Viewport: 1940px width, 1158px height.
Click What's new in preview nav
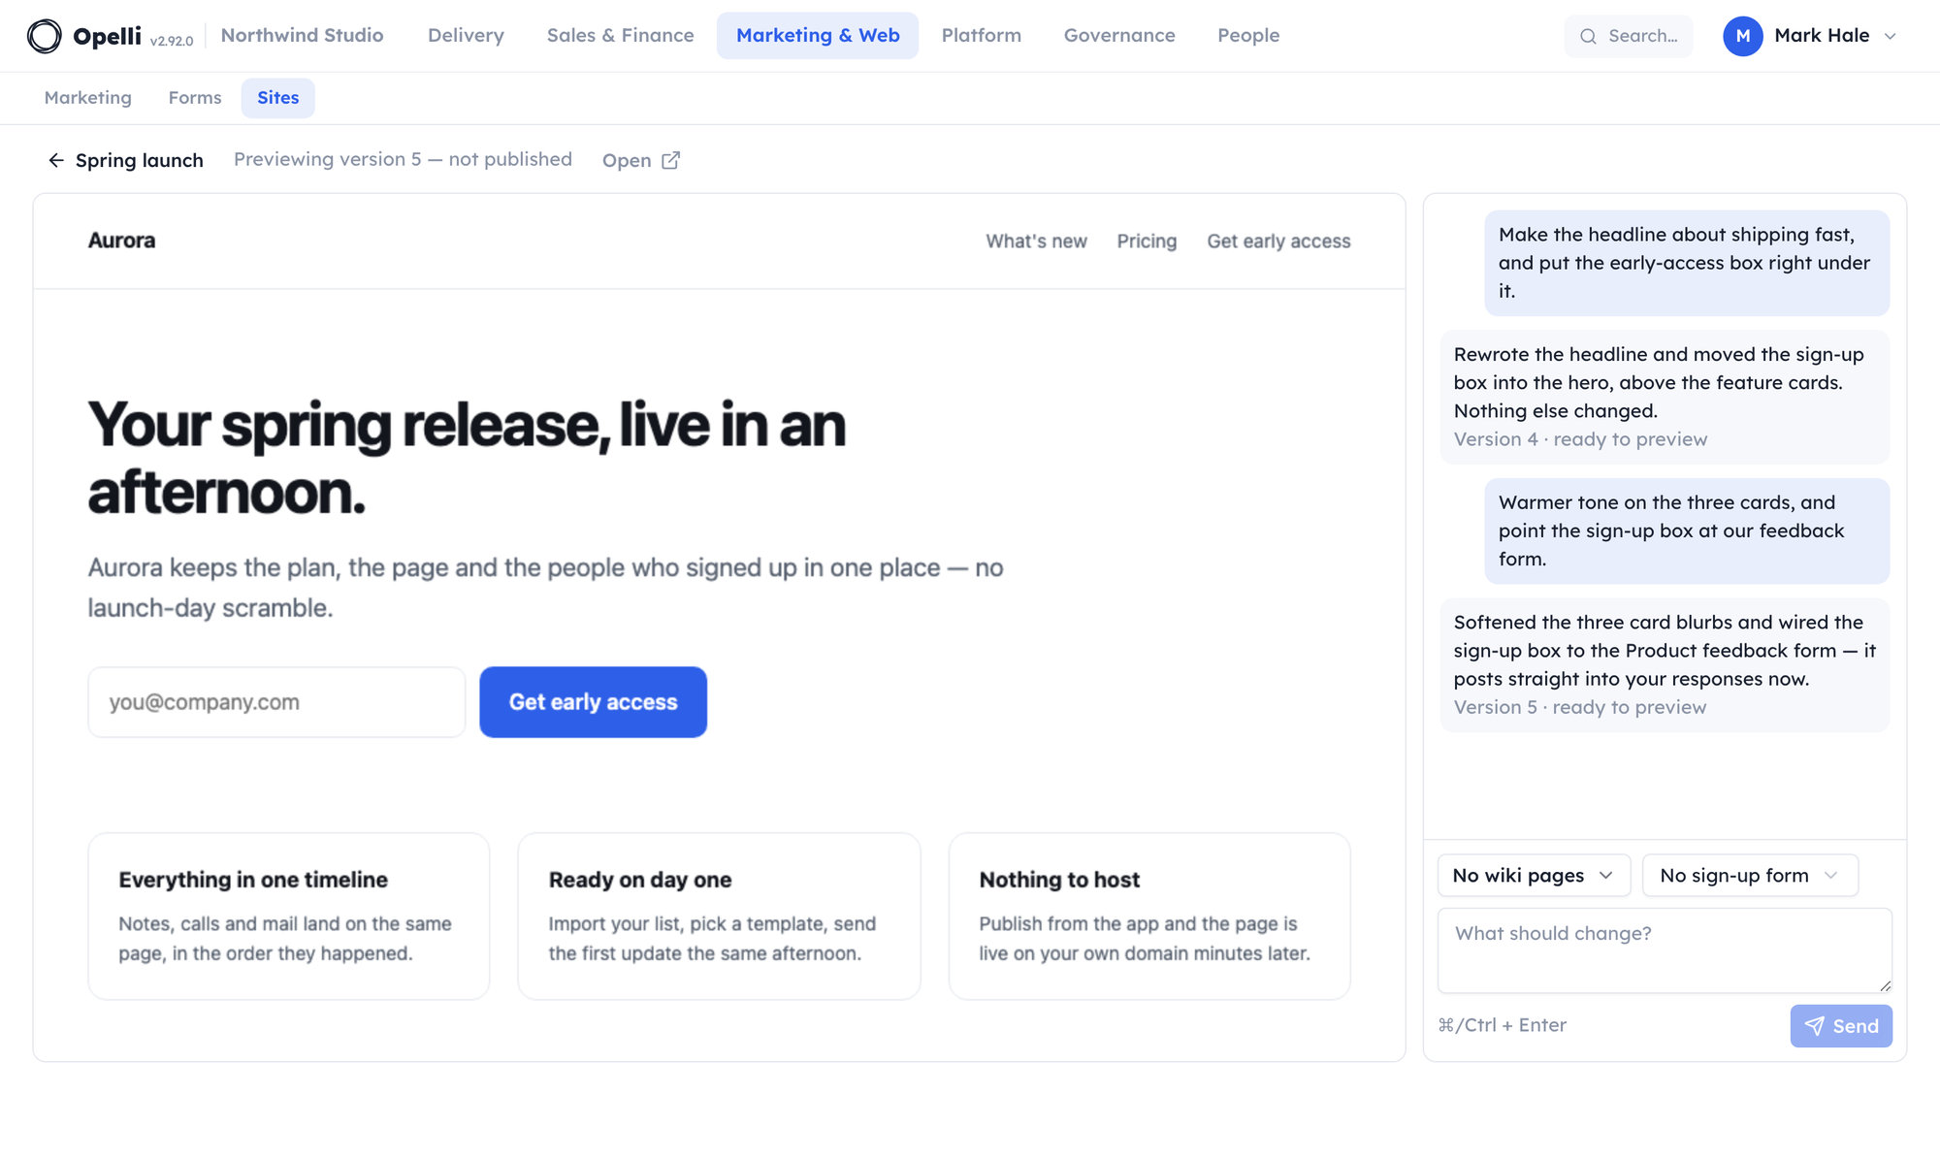click(x=1036, y=241)
